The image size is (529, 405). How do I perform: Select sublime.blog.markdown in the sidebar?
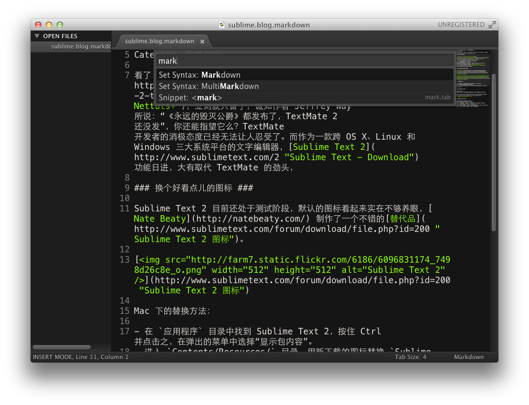[x=71, y=46]
